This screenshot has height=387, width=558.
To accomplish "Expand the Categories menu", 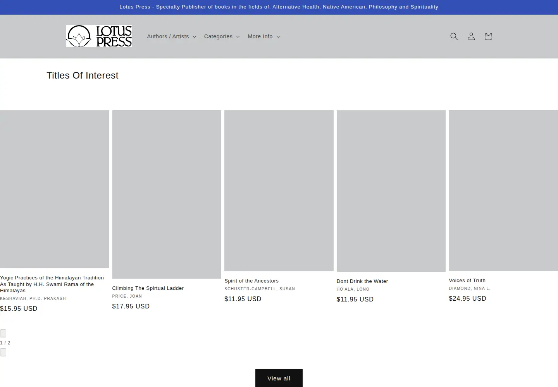I will (222, 36).
